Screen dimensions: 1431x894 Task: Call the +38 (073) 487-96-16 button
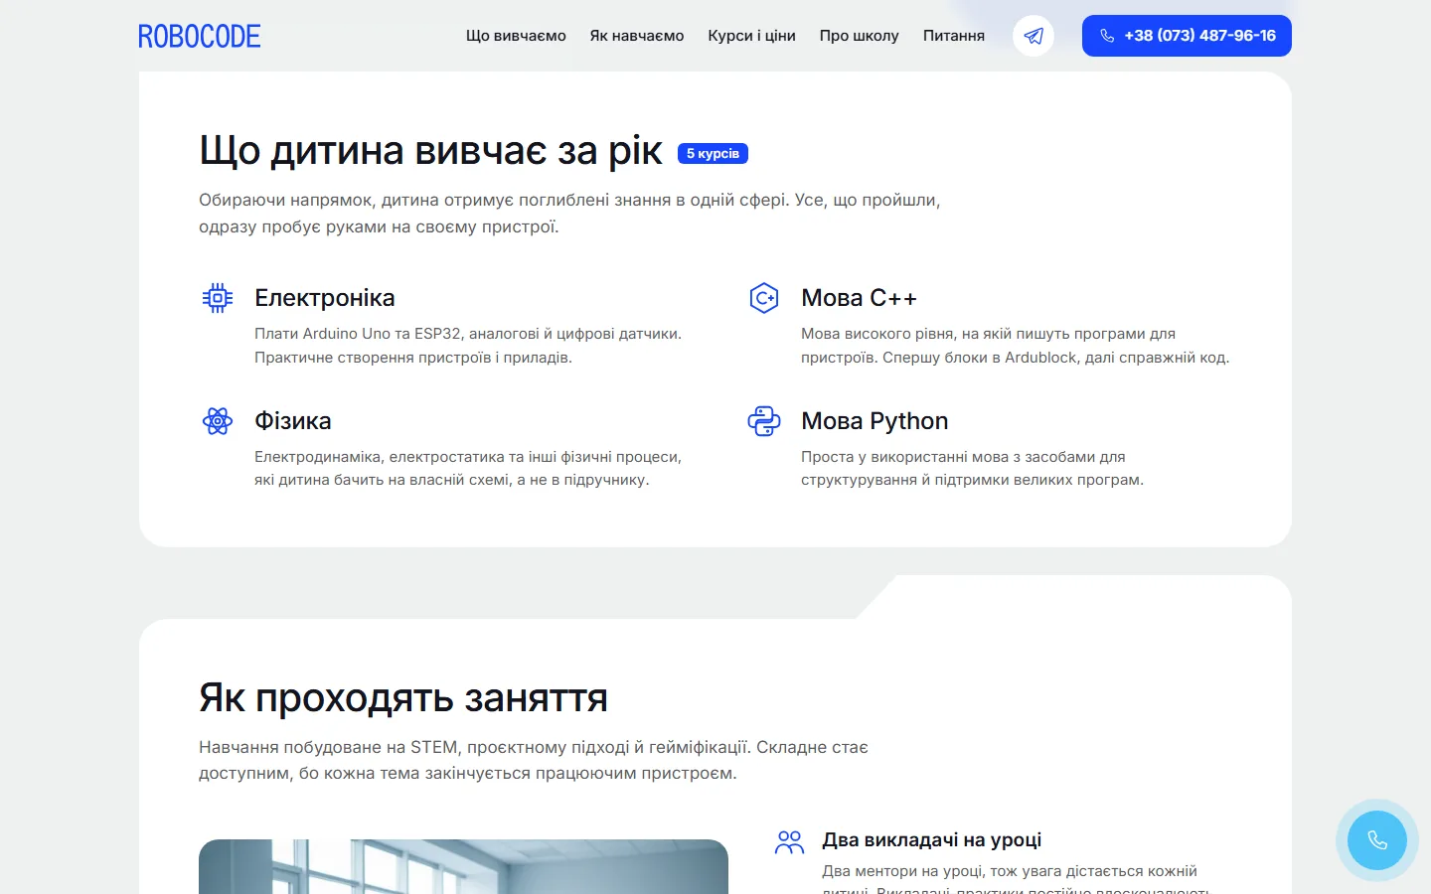(1187, 36)
